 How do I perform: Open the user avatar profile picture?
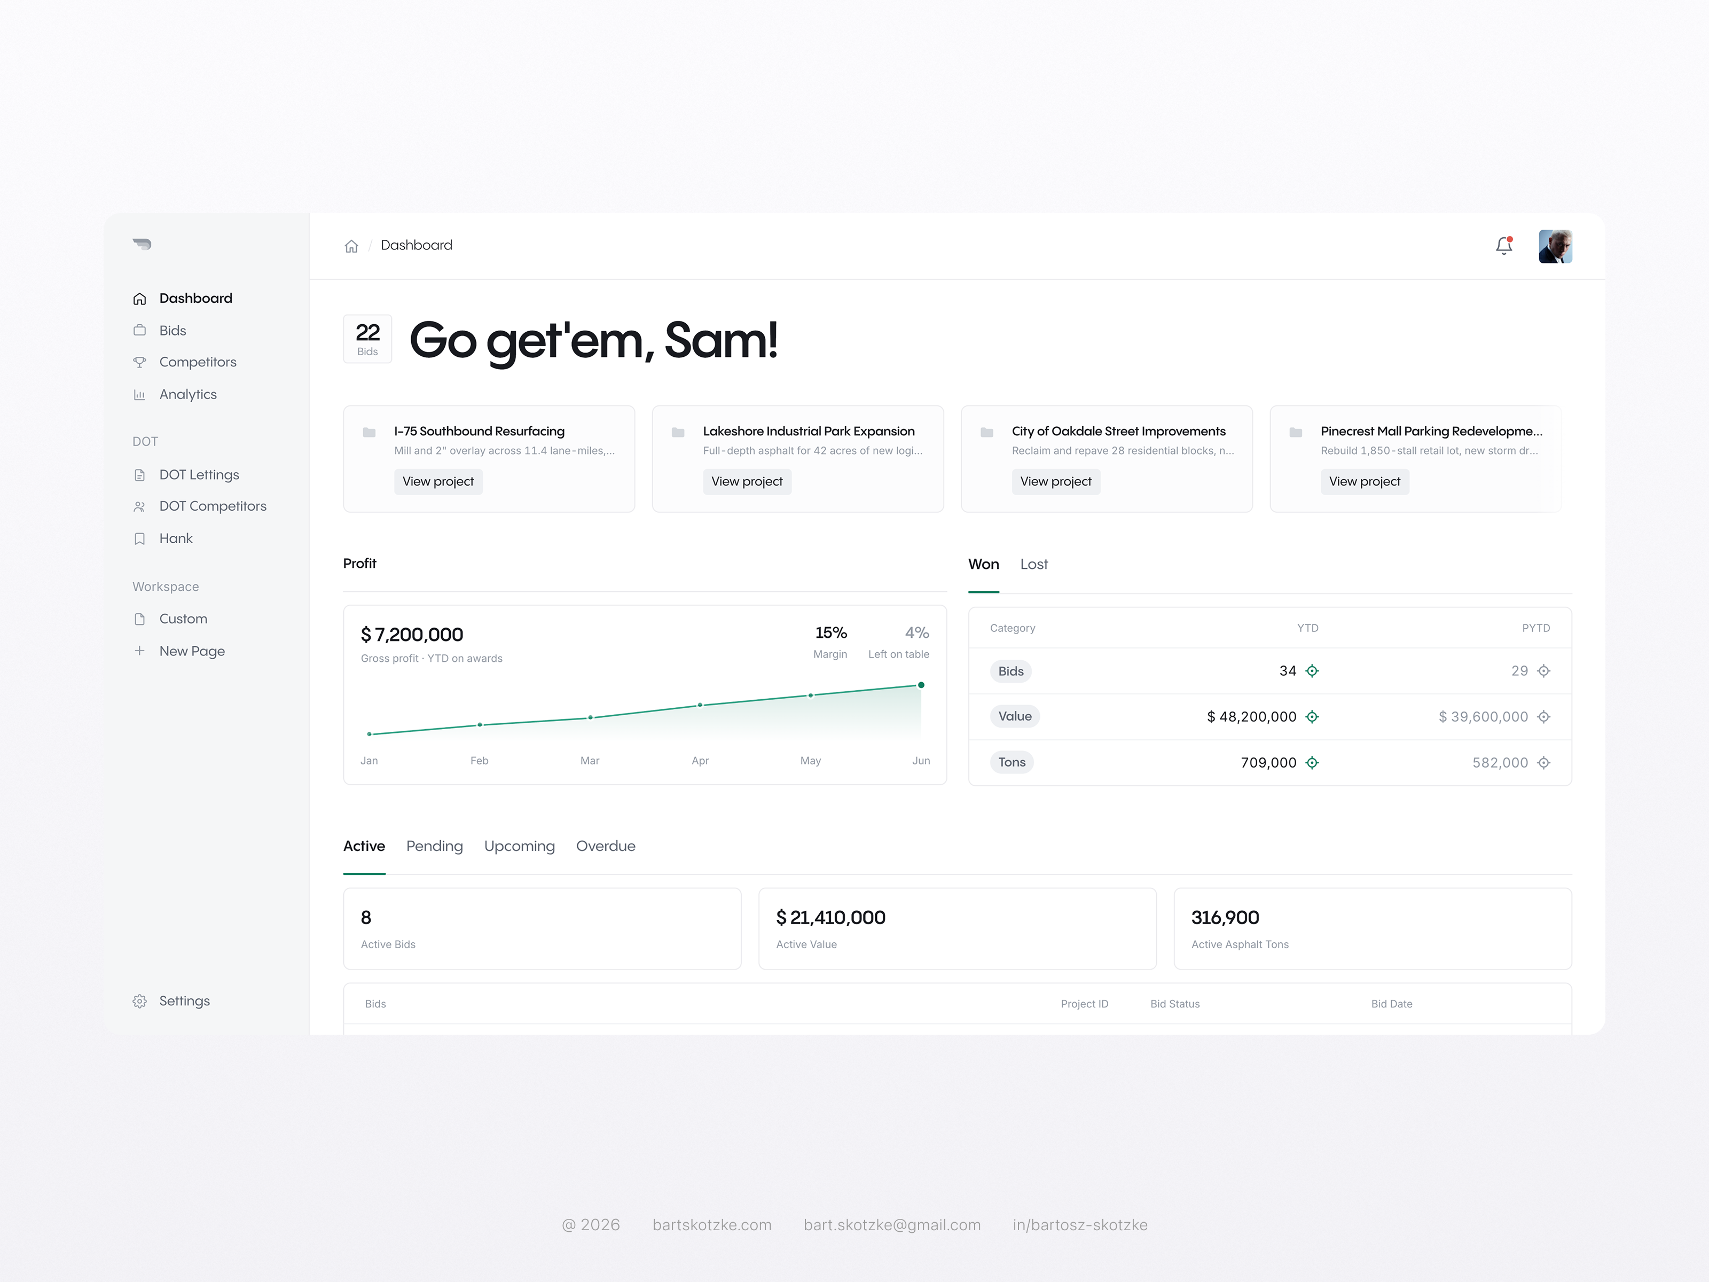(x=1555, y=246)
